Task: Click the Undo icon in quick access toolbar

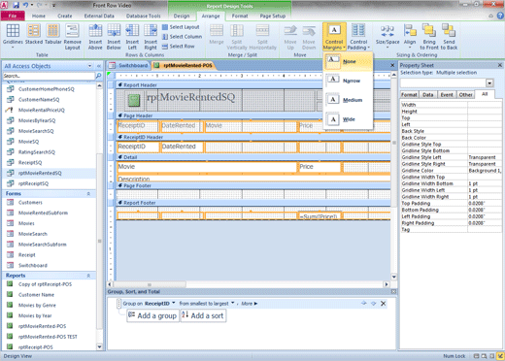Action: (25, 5)
